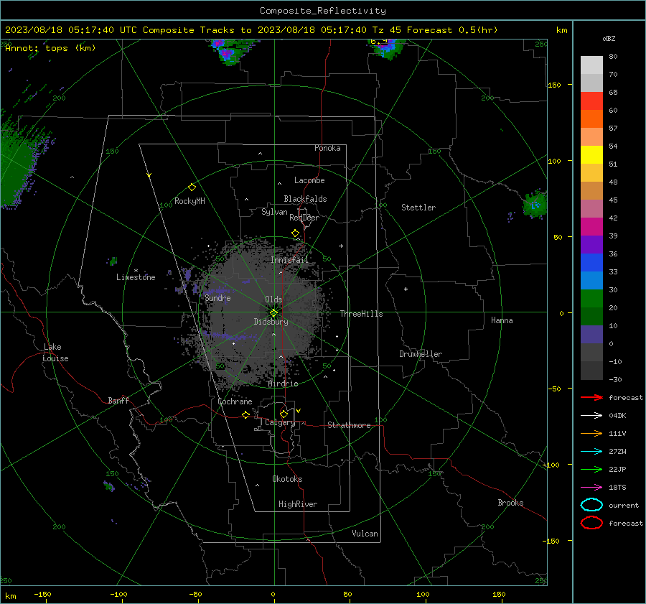This screenshot has height=604, width=646.
Task: Click the white 04DK arrow legend icon
Action: (591, 415)
